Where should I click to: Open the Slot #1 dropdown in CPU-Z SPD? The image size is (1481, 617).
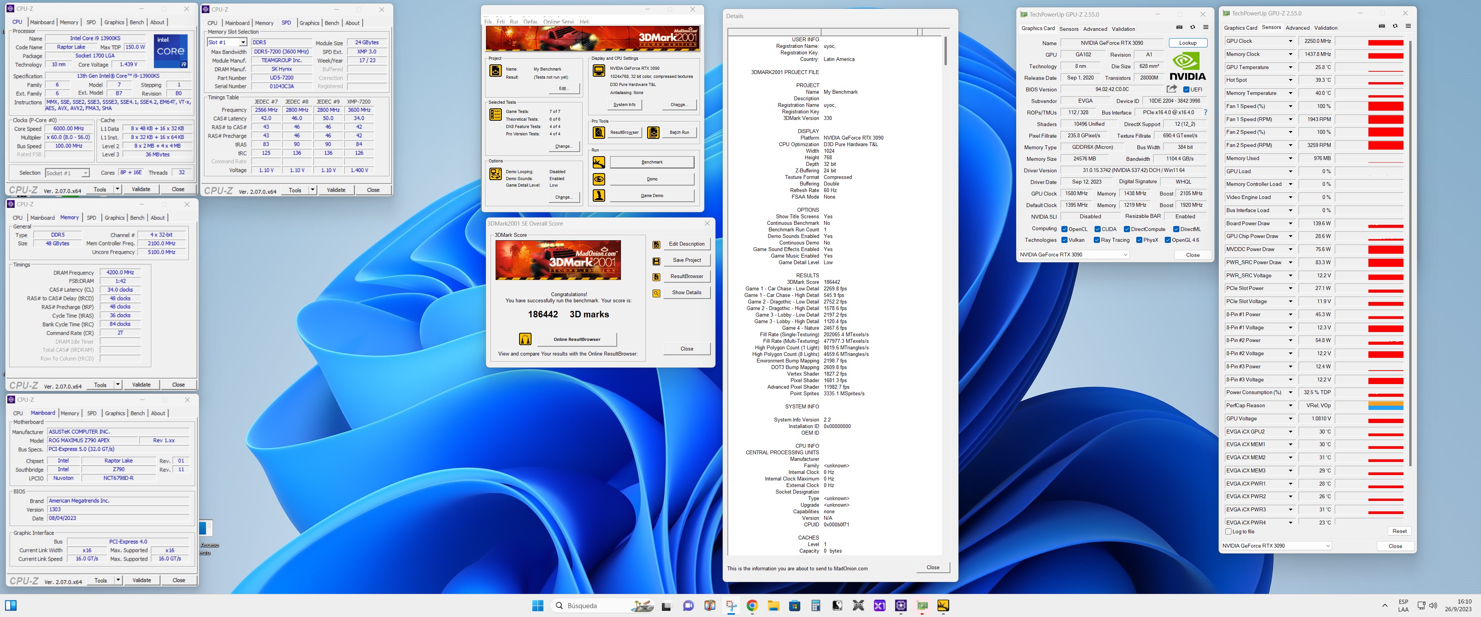[x=243, y=42]
